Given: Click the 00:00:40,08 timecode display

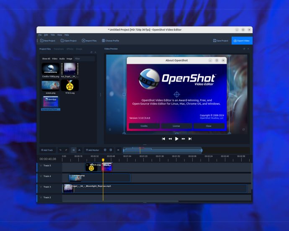Looking at the screenshot, I should pyautogui.click(x=48, y=159).
